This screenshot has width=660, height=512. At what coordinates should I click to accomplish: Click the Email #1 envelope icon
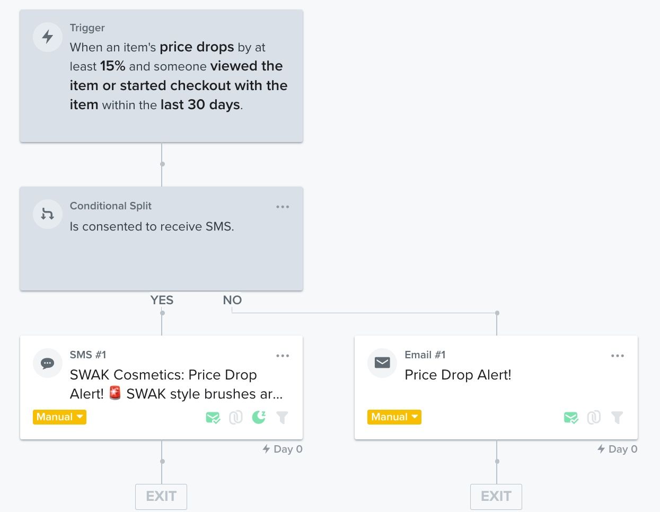[382, 363]
